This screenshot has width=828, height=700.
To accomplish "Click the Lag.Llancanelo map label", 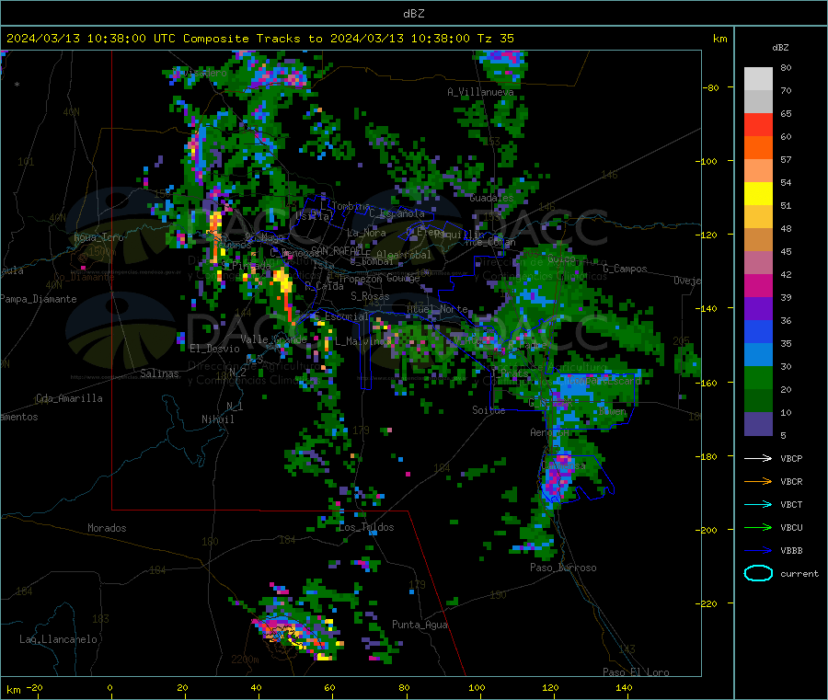I will pos(58,639).
